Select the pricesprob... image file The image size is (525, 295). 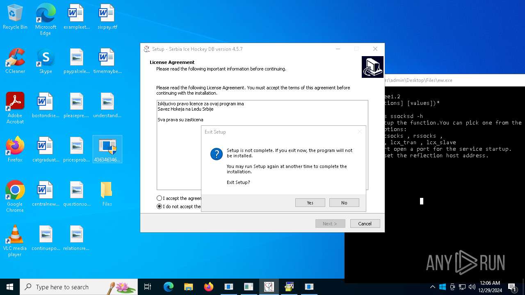tap(76, 150)
